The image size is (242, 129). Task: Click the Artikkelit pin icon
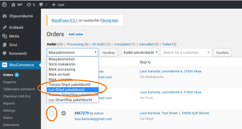click(x=5, y=28)
